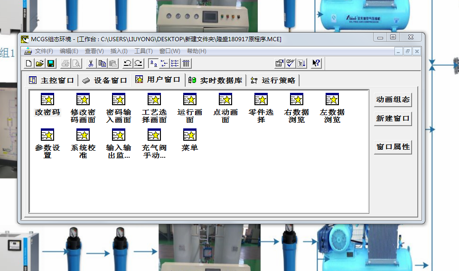Click the New file toolbar icon
Screen dimensions: 459x271
tap(29, 63)
